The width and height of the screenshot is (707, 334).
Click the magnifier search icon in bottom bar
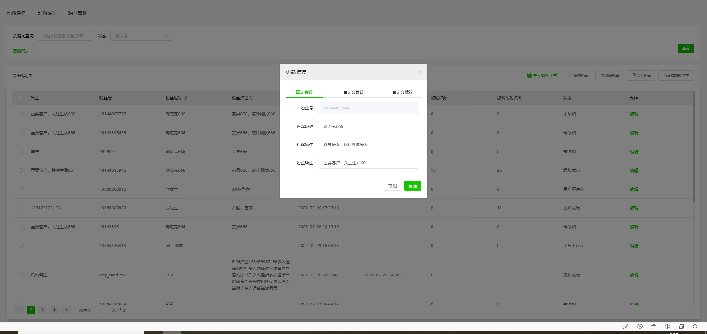[x=695, y=327]
